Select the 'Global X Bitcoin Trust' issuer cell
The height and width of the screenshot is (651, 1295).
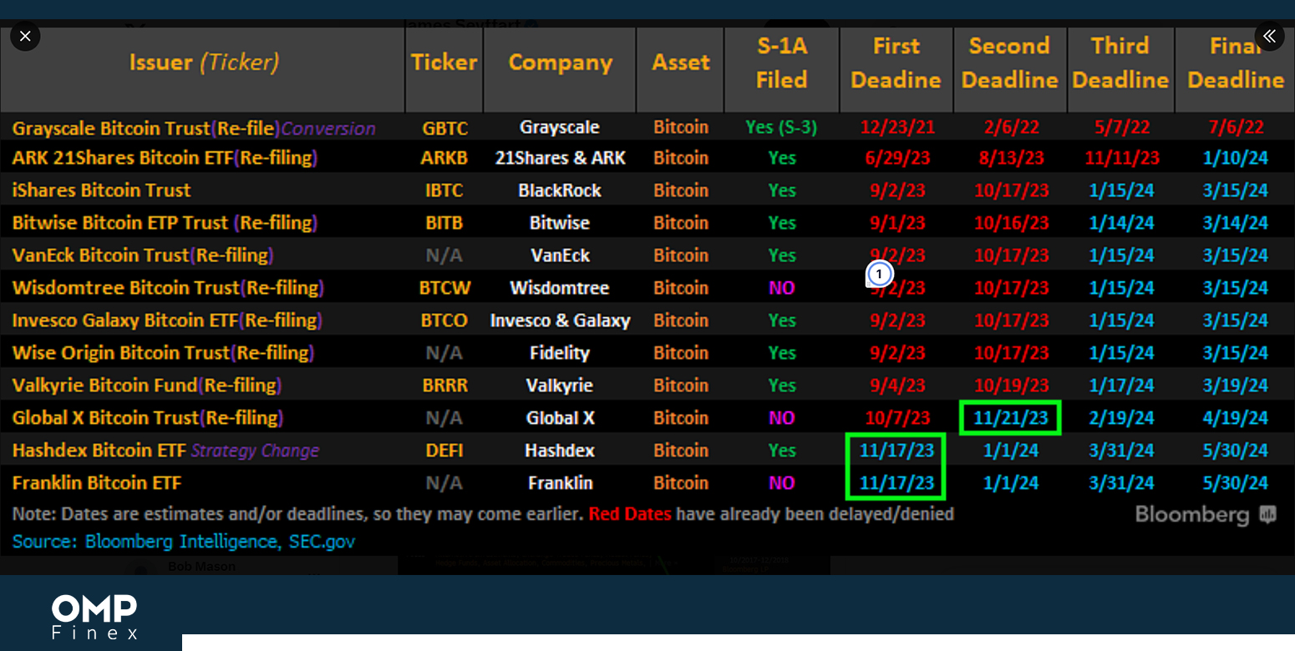click(148, 418)
